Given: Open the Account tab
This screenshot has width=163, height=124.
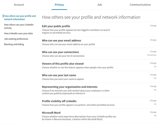Looking at the screenshot, I should [19, 5].
